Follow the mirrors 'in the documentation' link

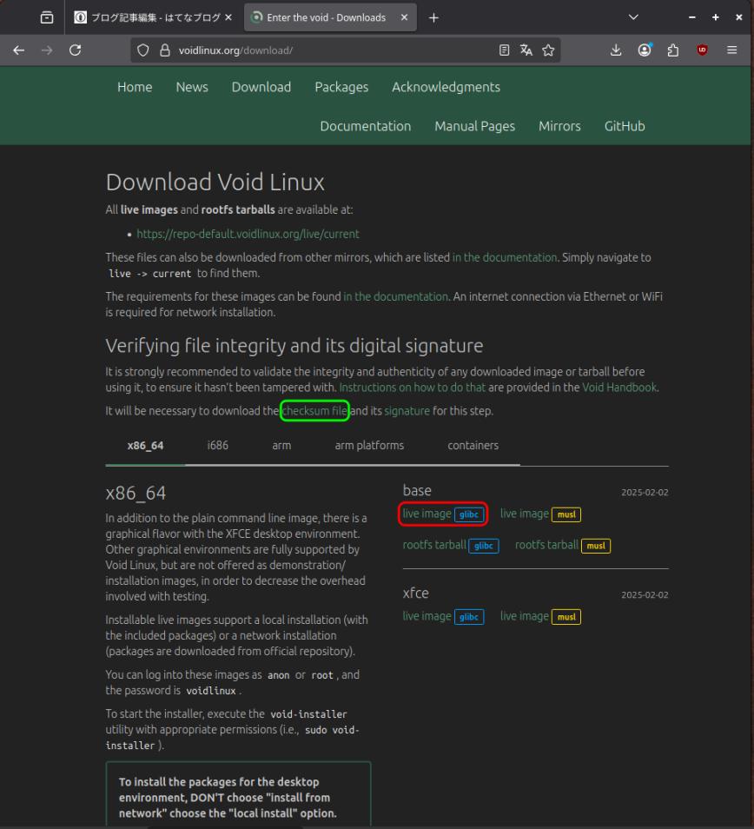[x=505, y=257]
